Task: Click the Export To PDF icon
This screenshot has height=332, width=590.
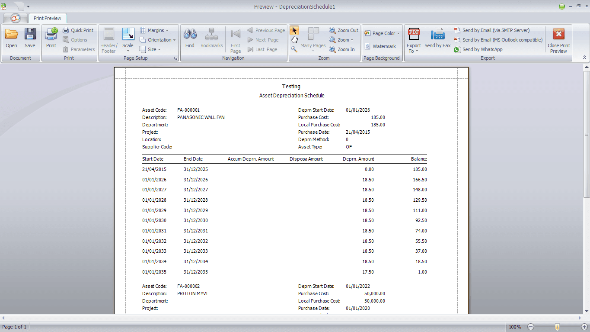Action: pos(414,35)
